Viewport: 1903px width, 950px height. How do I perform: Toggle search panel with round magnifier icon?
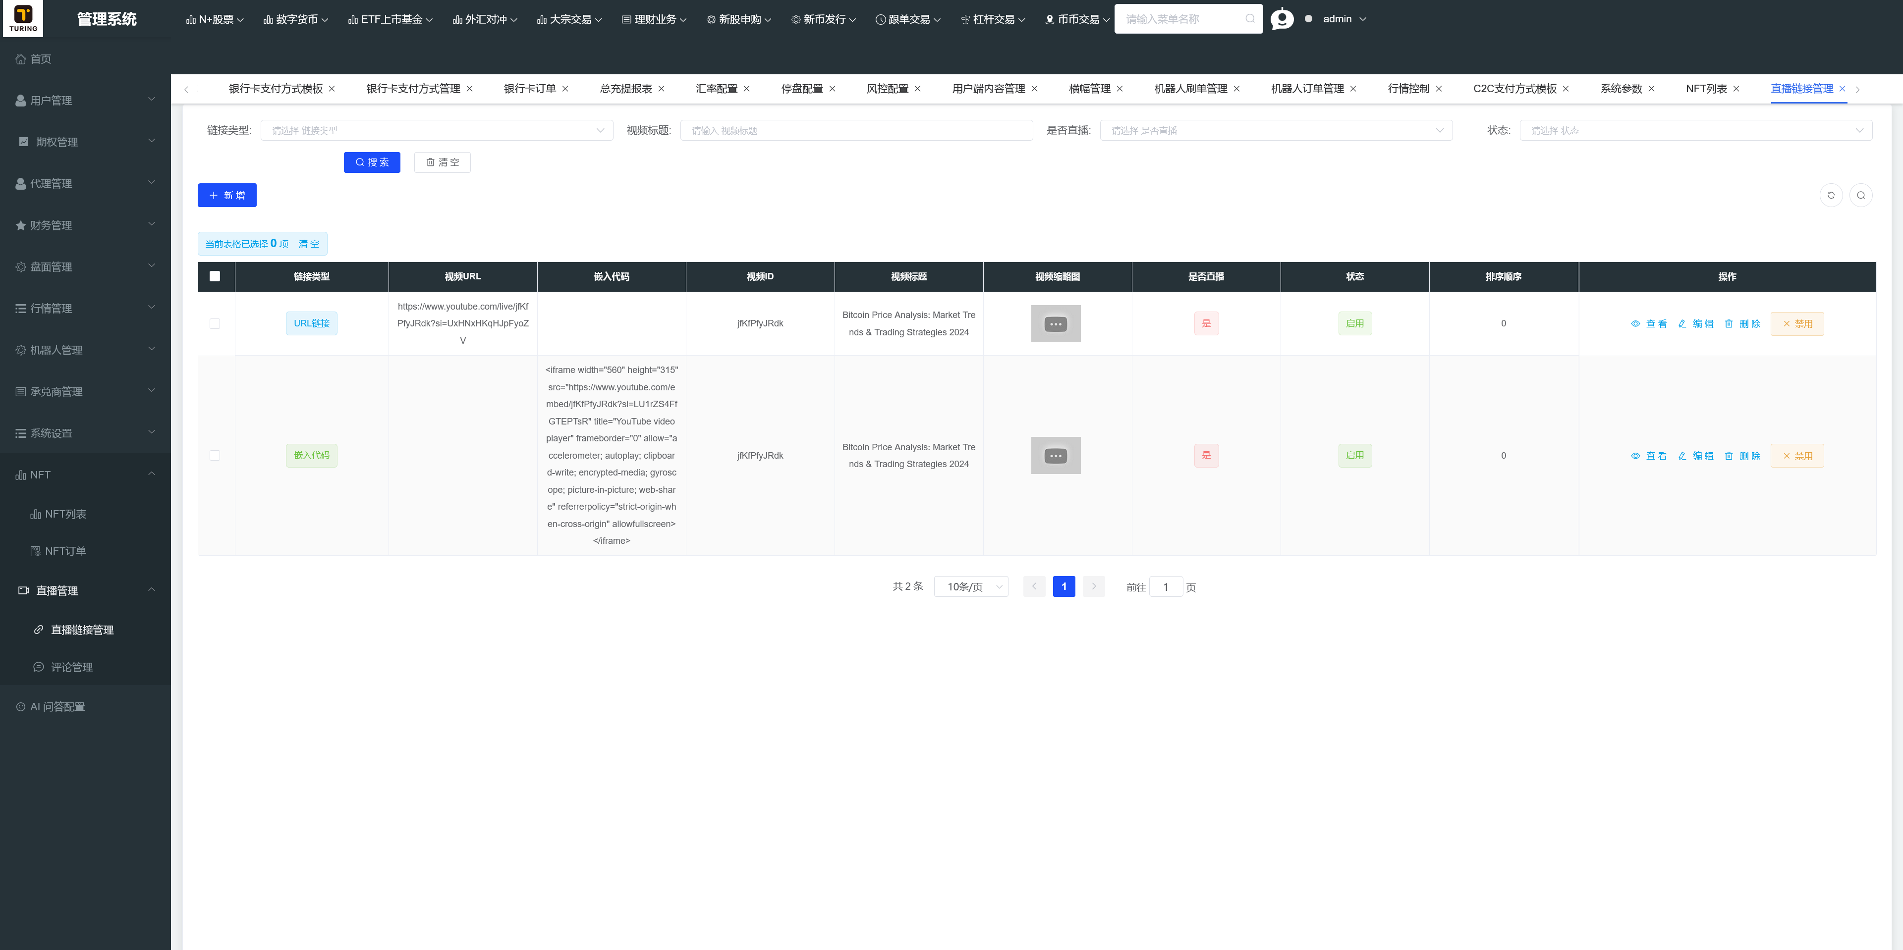click(1861, 195)
